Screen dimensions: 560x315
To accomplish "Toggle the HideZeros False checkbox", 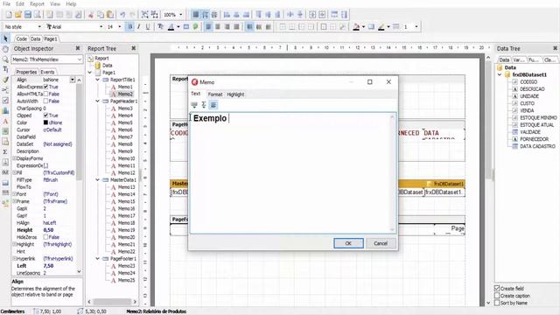I will (45, 237).
